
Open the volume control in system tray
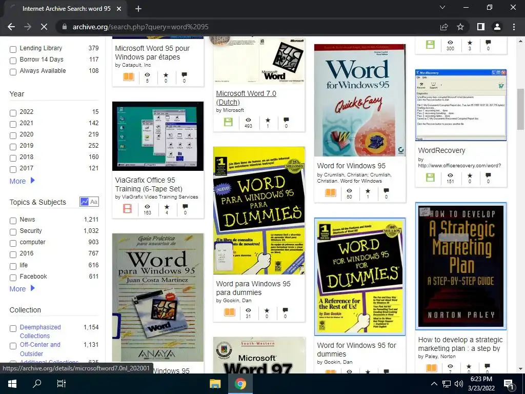(x=459, y=384)
